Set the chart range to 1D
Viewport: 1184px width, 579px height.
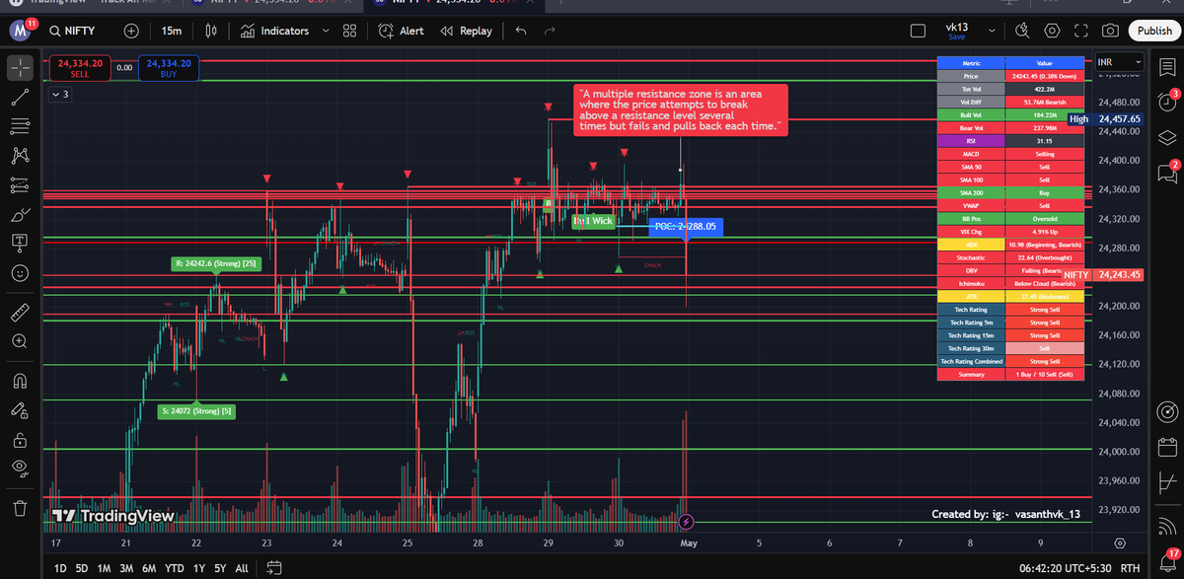(x=60, y=568)
